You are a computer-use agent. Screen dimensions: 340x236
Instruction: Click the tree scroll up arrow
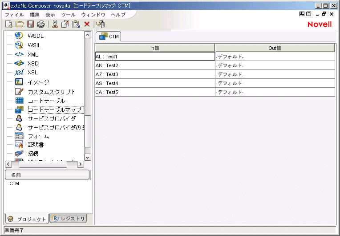88,35
